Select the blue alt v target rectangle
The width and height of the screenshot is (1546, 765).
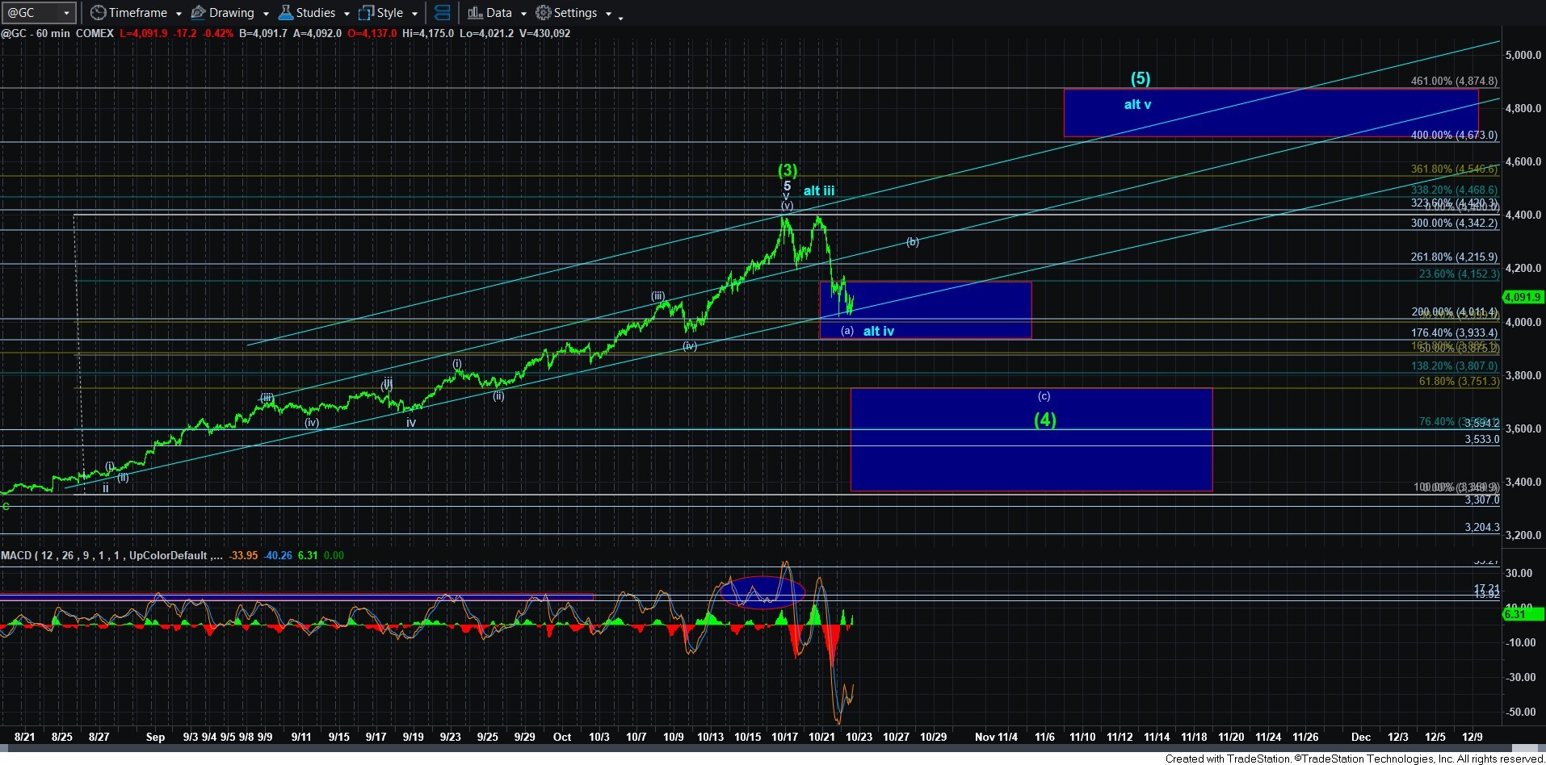coord(1270,112)
